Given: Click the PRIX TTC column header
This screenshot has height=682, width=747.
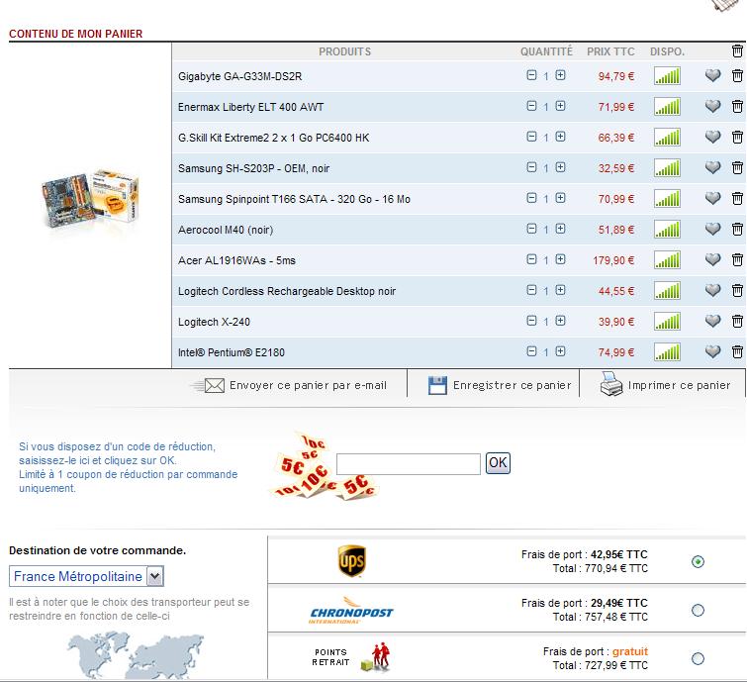Looking at the screenshot, I should click(610, 51).
